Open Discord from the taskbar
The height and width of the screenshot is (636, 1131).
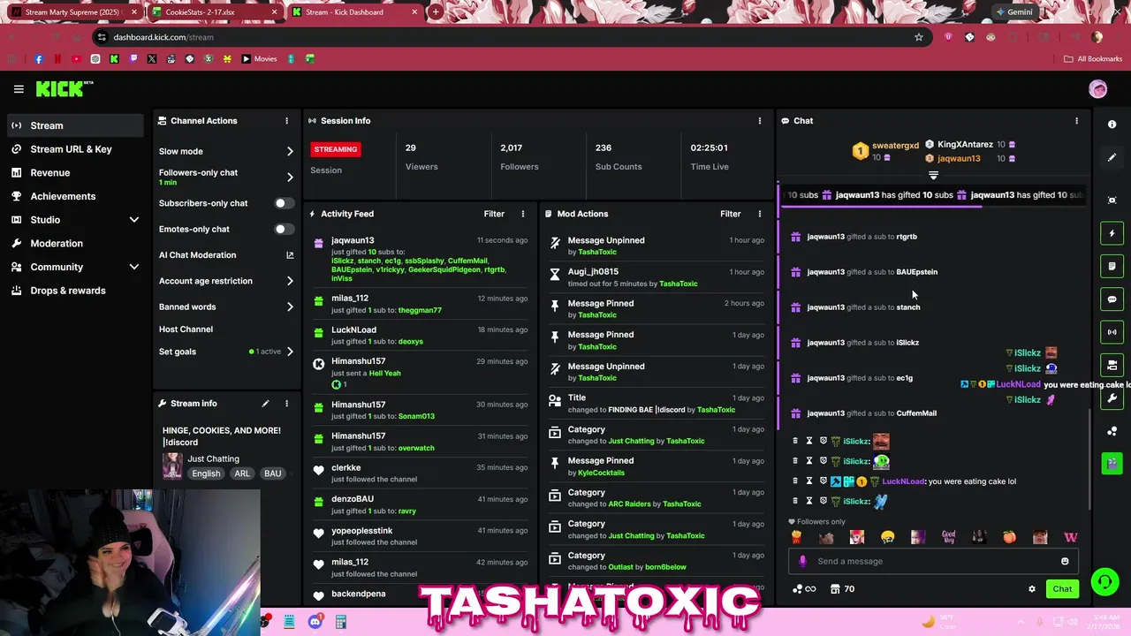315,622
